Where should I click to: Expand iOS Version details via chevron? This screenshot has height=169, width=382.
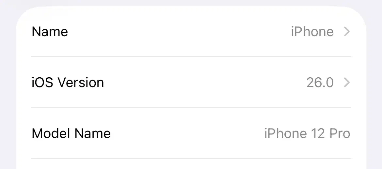coord(347,83)
